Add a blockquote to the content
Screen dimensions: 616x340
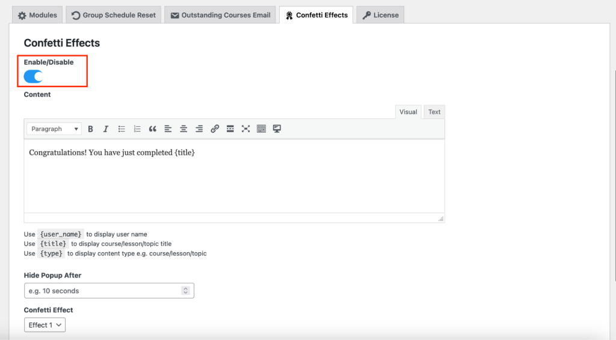coord(153,129)
